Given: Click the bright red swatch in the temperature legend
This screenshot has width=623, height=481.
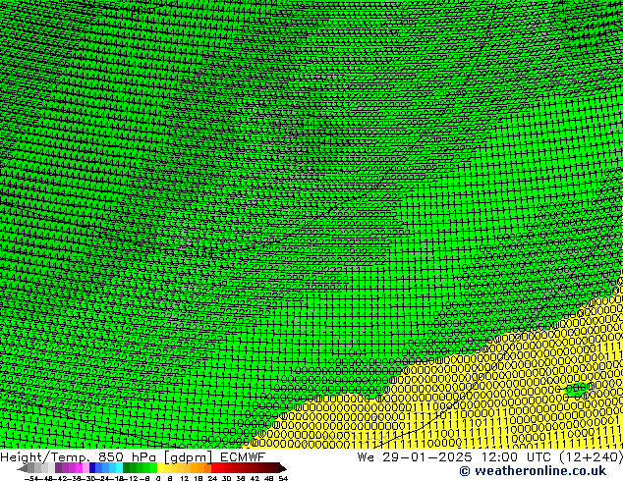Looking at the screenshot, I should click(214, 468).
